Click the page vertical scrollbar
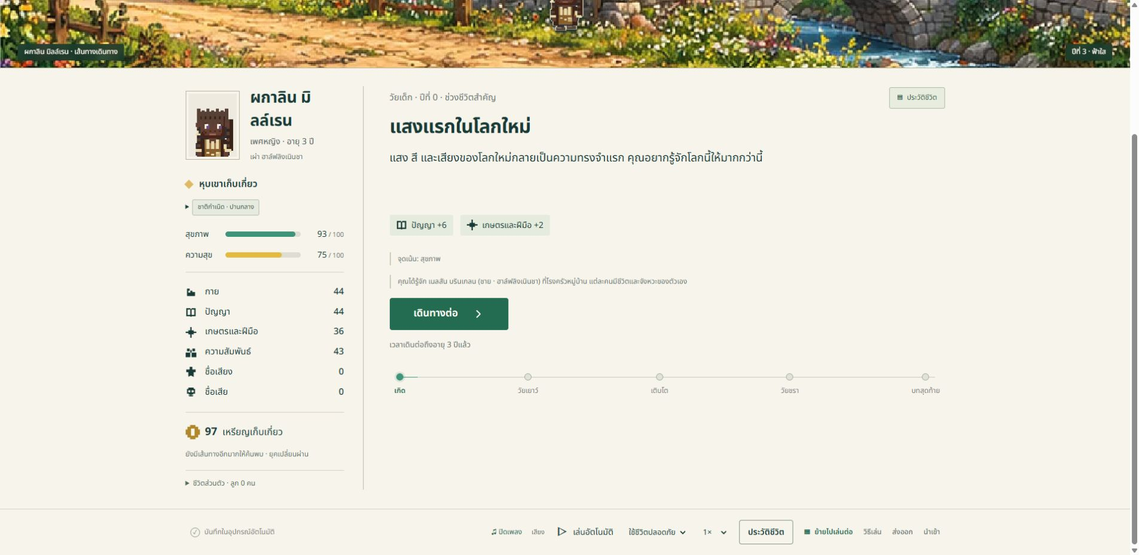 click(x=1134, y=338)
